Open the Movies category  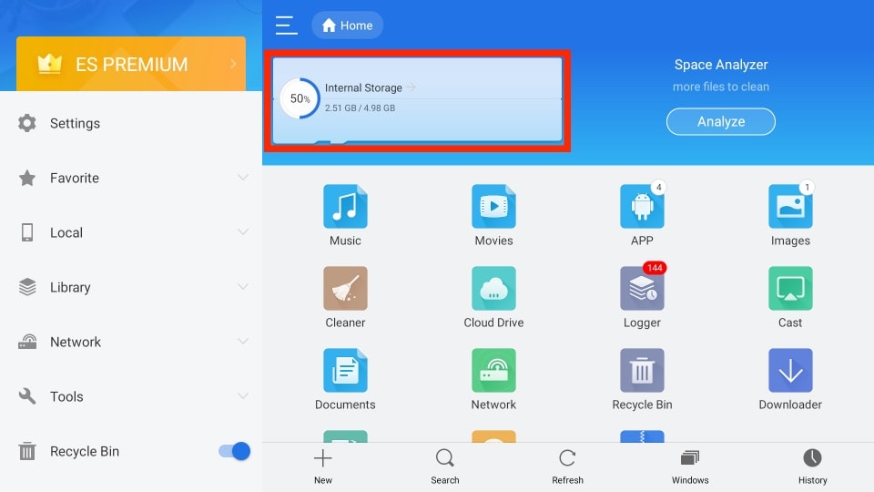coord(493,216)
